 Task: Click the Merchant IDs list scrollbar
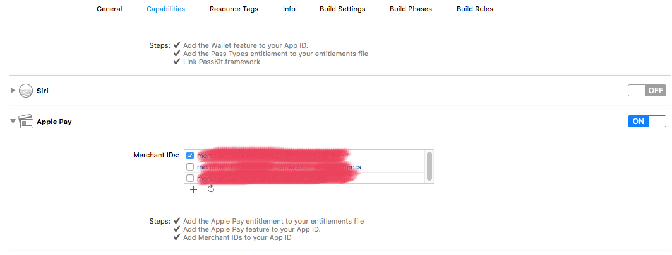pos(429,166)
